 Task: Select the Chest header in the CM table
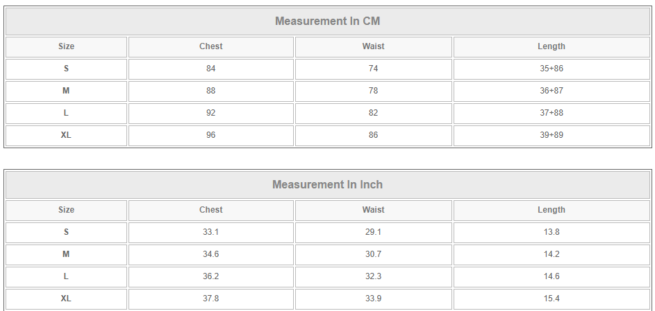tap(211, 46)
